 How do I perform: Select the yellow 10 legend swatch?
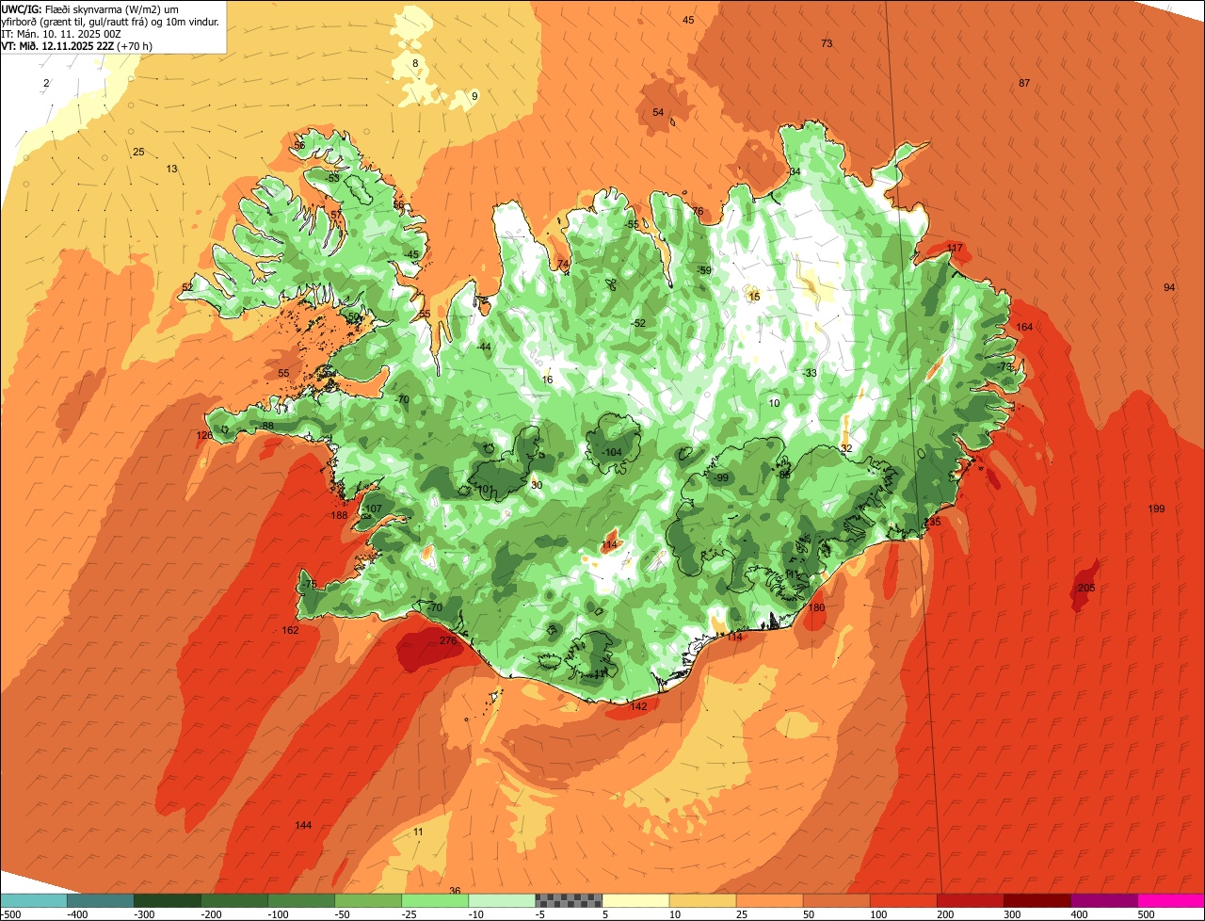pos(702,900)
